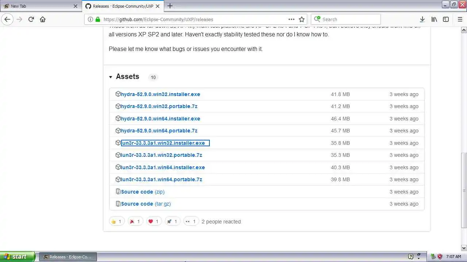The image size is (467, 262).
Task: Click file icon beside Source code (tar.gz)
Action: click(x=118, y=203)
